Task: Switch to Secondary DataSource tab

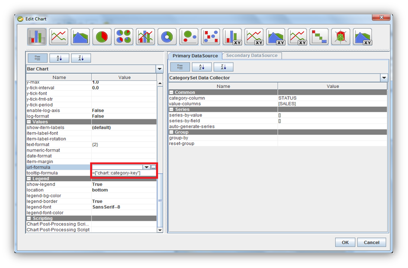Action: click(252, 56)
